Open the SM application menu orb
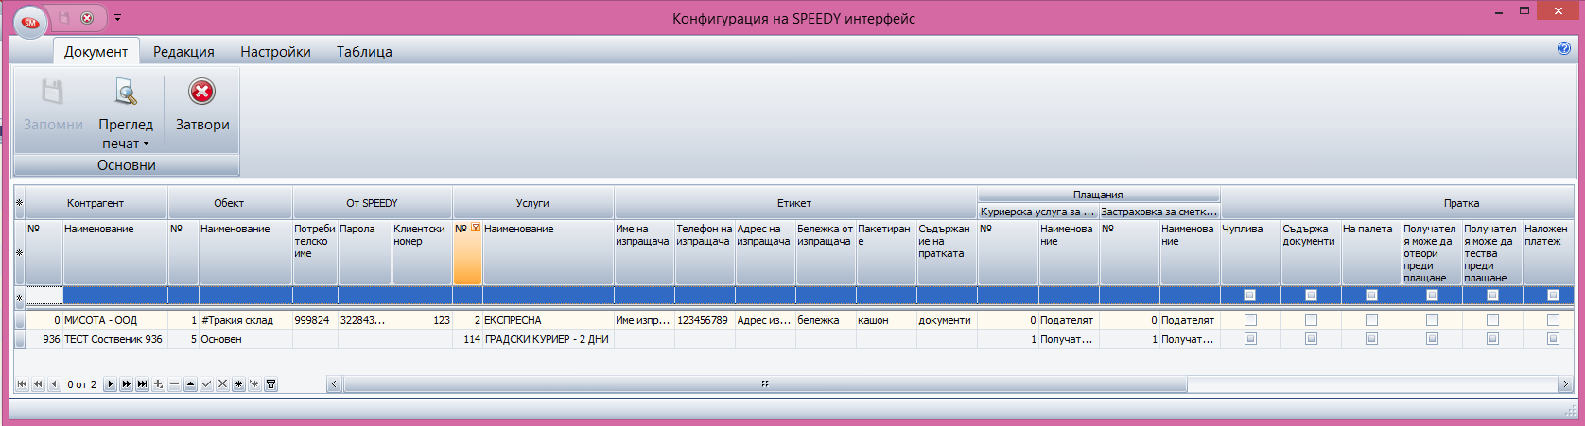 [31, 21]
